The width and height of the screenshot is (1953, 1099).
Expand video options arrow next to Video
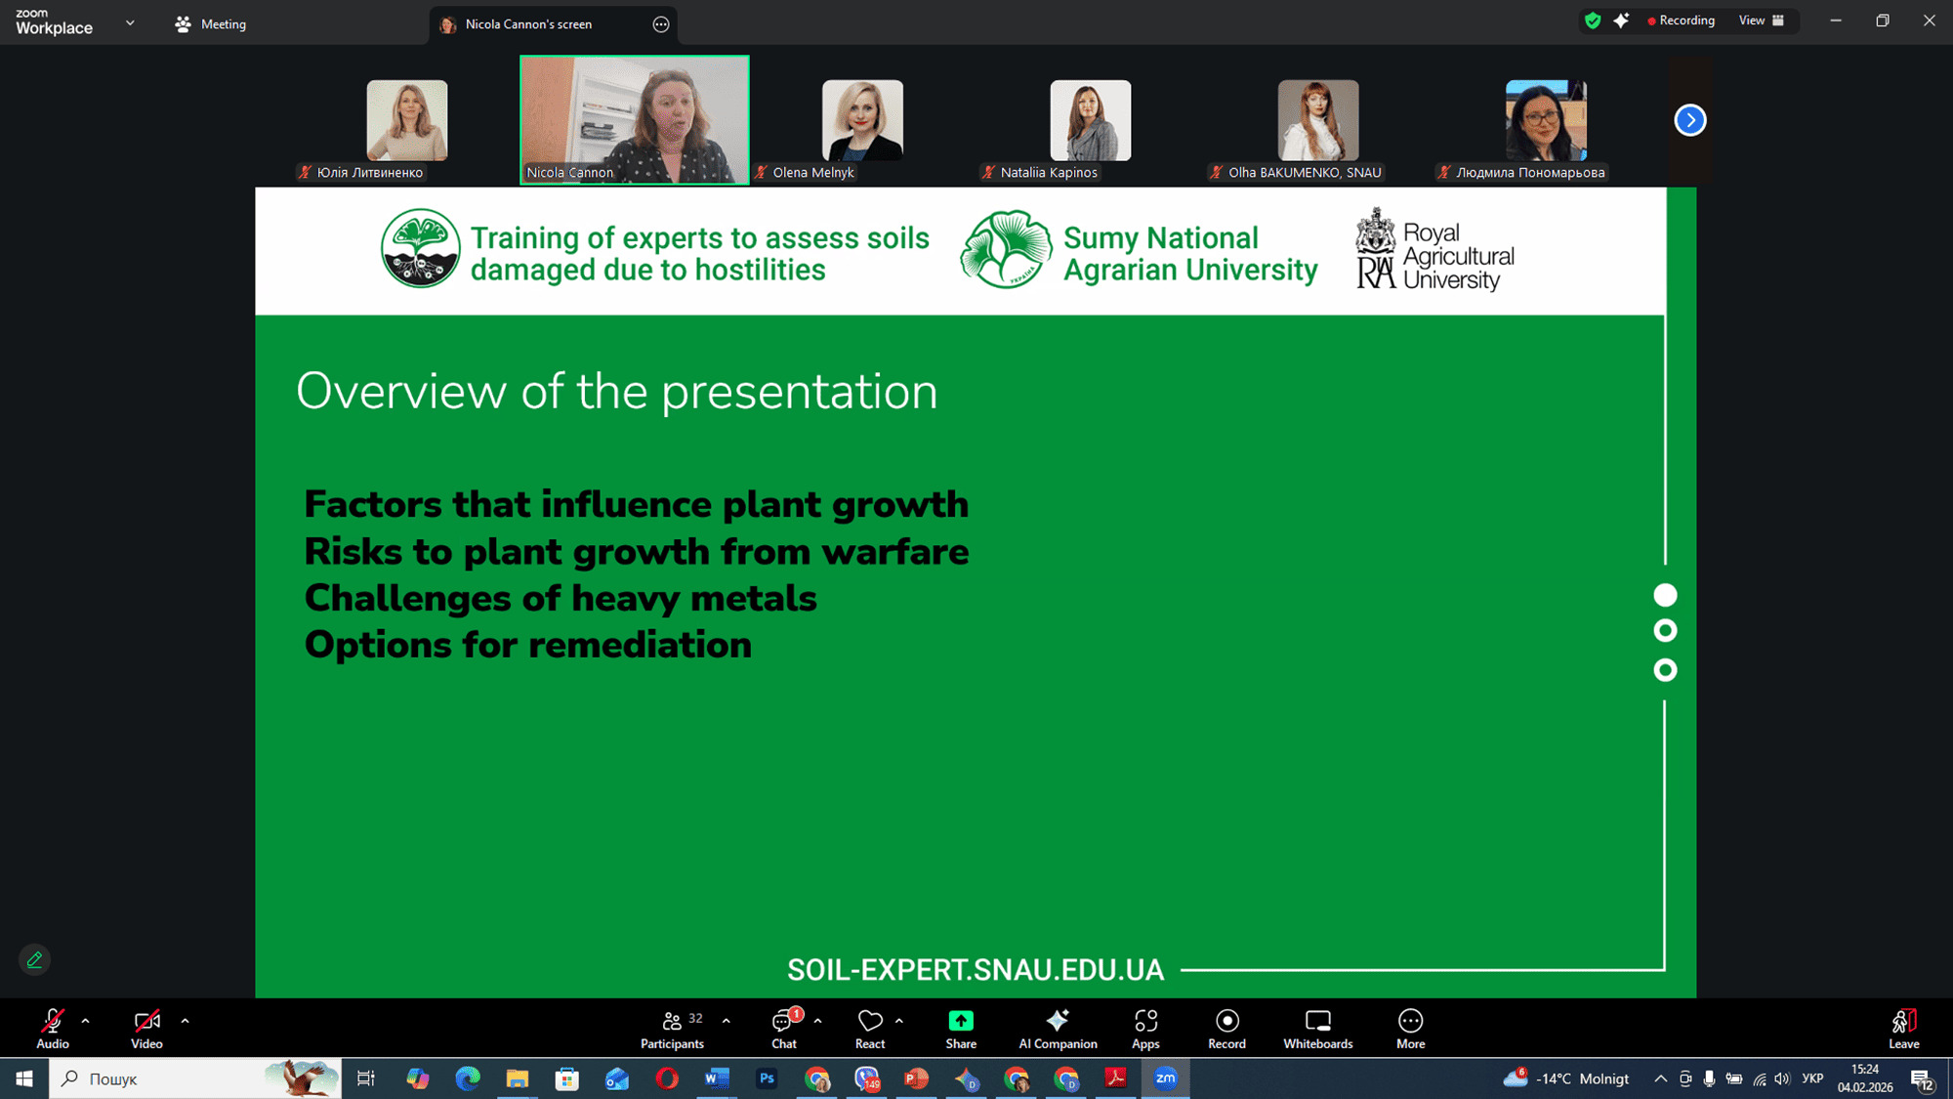[185, 1021]
